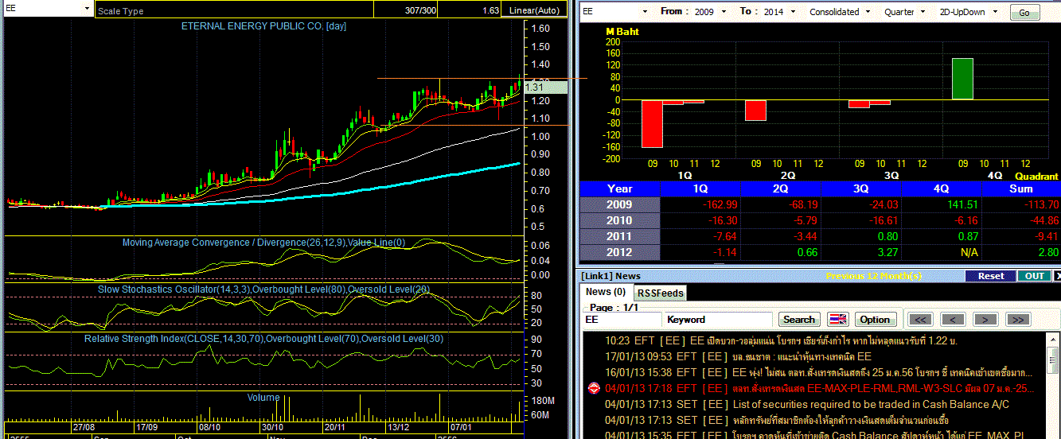Image resolution: width=1061 pixels, height=439 pixels.
Task: Go to next news page (>)
Action: click(x=985, y=319)
